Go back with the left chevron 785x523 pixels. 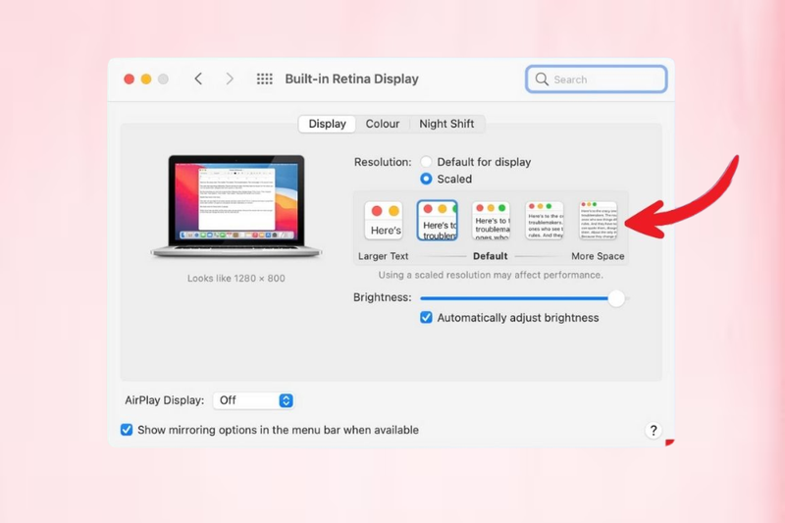point(198,79)
